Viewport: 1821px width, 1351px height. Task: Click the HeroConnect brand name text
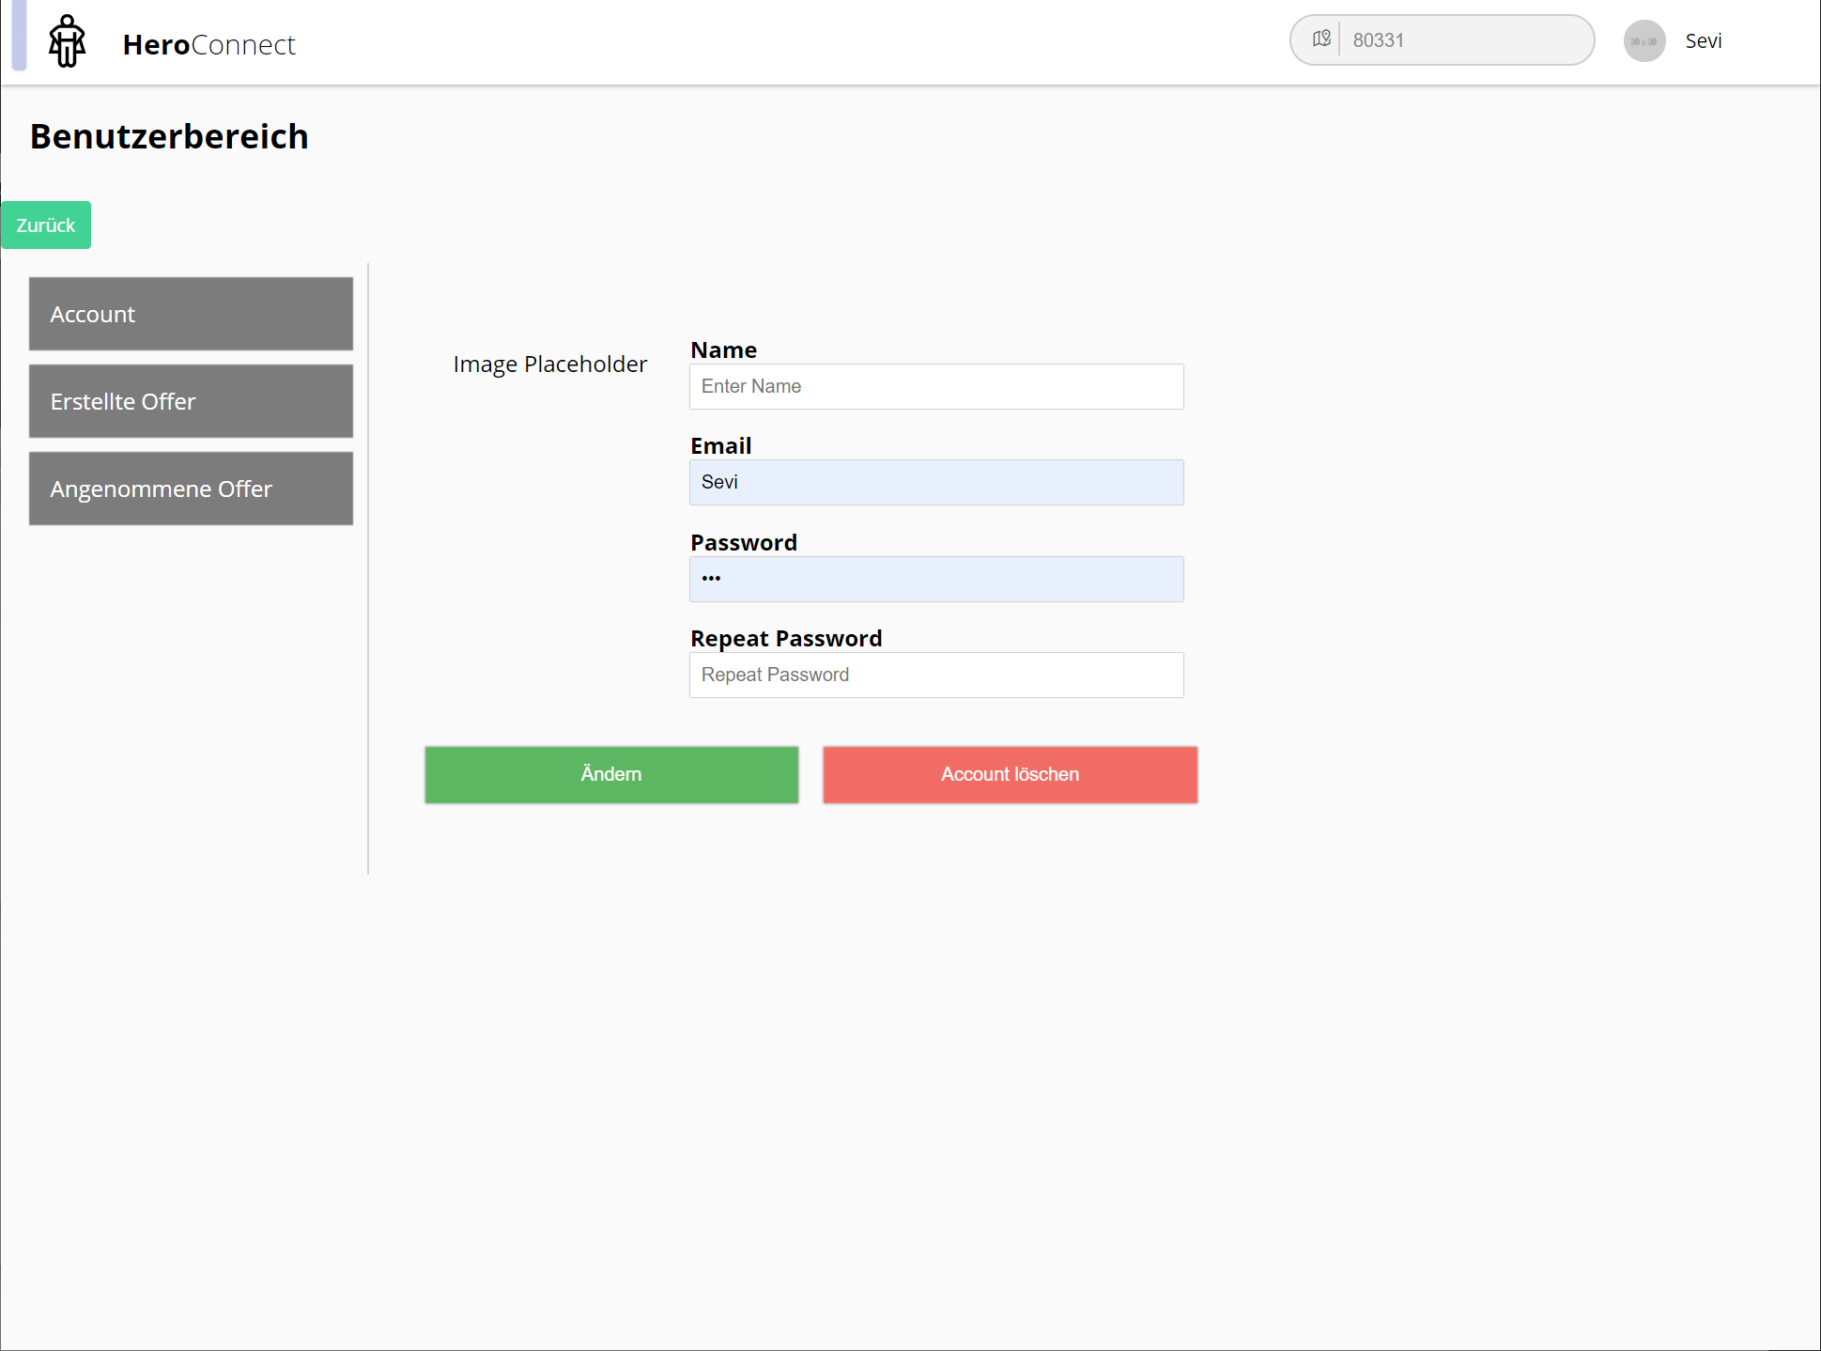208,44
